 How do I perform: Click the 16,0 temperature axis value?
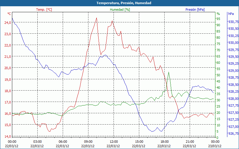pos(8,114)
